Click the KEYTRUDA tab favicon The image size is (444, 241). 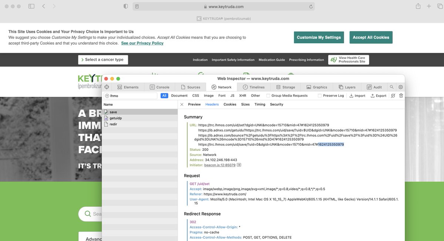[199, 18]
